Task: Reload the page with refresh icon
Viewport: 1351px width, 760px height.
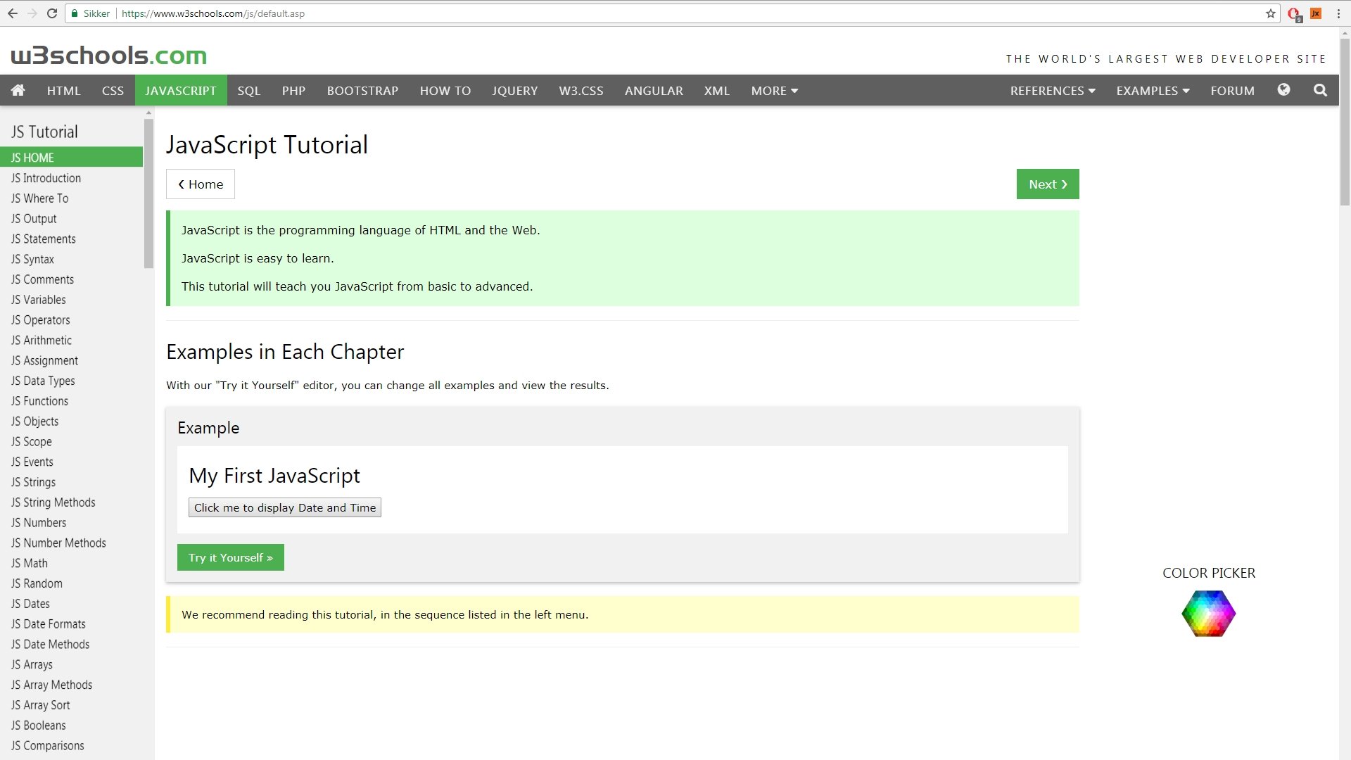Action: [51, 13]
